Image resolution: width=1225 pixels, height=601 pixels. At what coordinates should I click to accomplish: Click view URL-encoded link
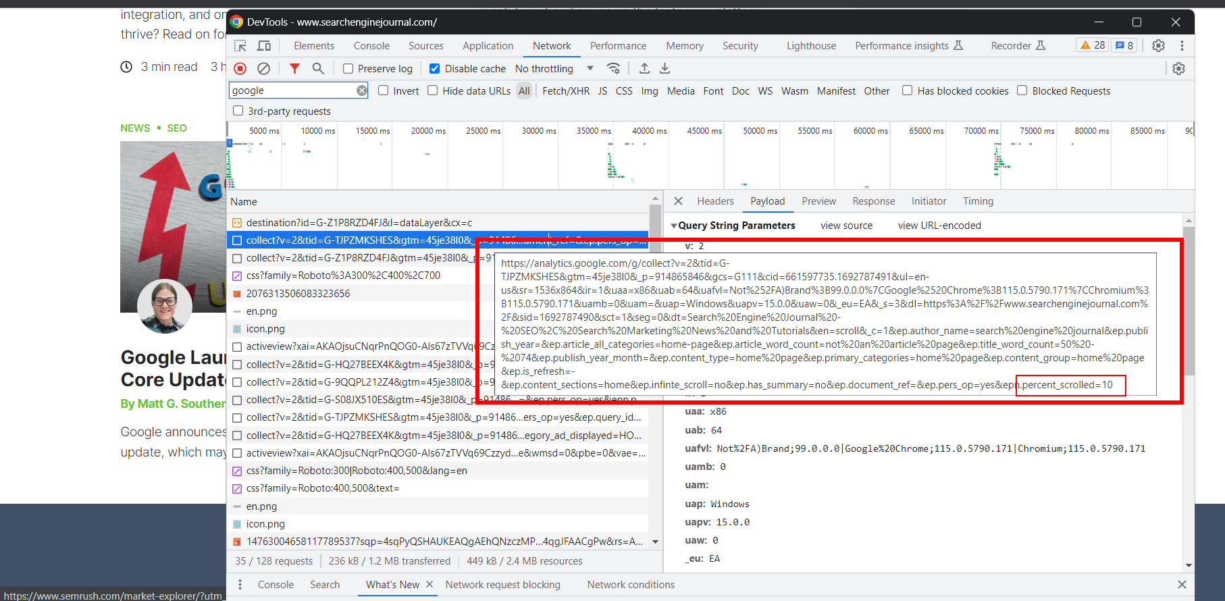[939, 226]
